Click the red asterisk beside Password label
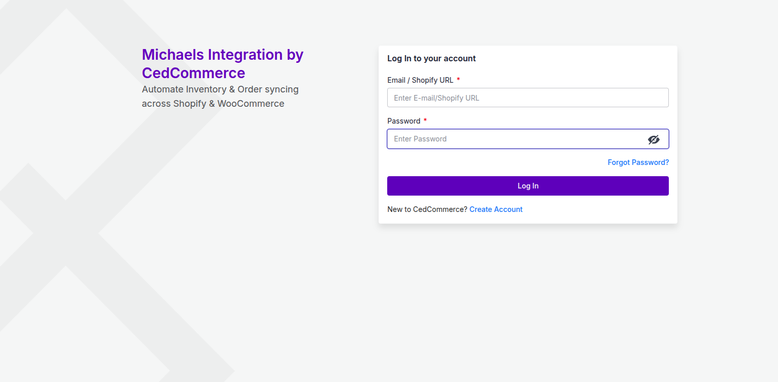Viewport: 778px width, 382px height. click(425, 121)
